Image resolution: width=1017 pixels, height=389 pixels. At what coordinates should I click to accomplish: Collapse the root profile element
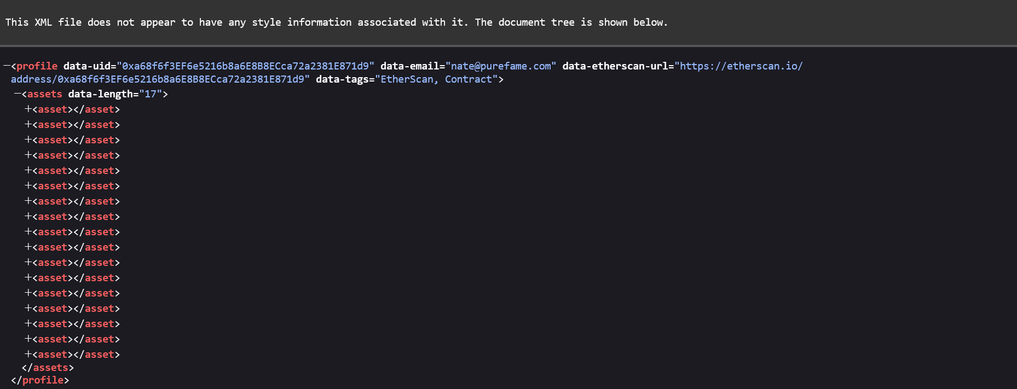pos(7,66)
